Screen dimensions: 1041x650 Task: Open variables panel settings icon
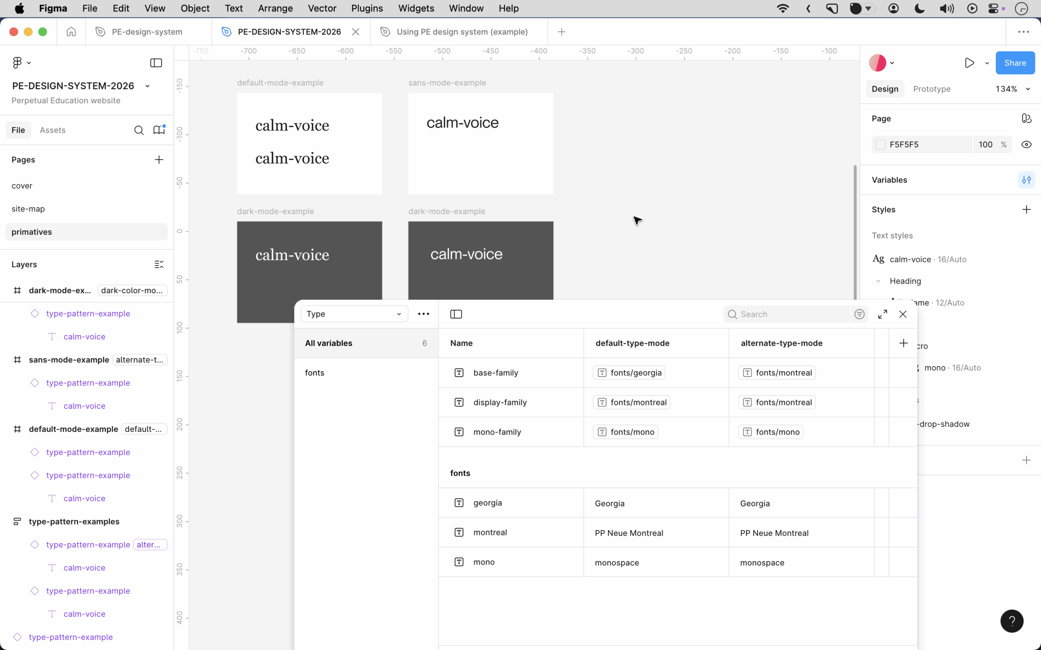(1026, 180)
